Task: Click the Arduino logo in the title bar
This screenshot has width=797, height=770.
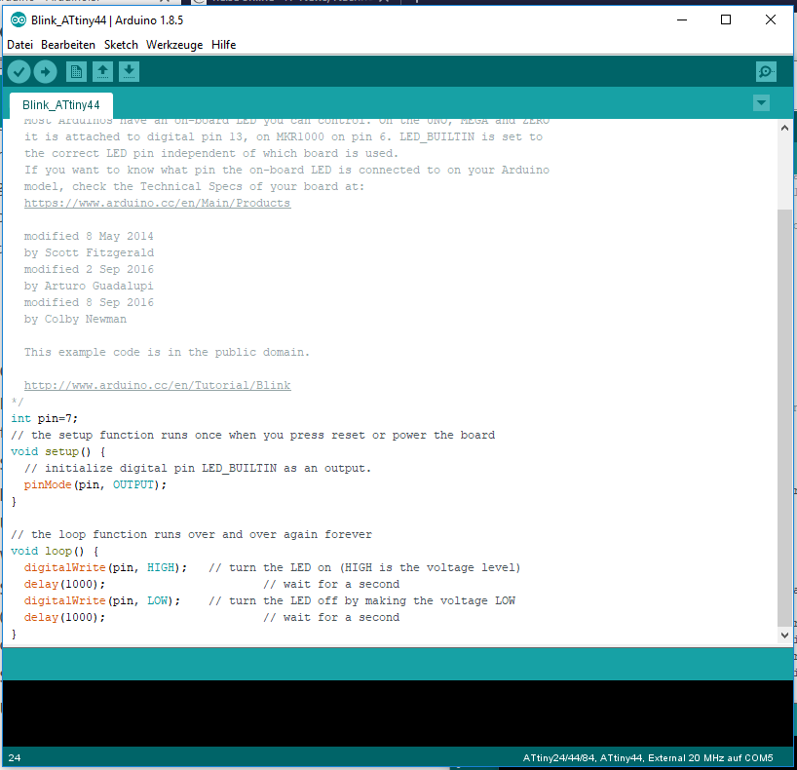Action: (19, 19)
